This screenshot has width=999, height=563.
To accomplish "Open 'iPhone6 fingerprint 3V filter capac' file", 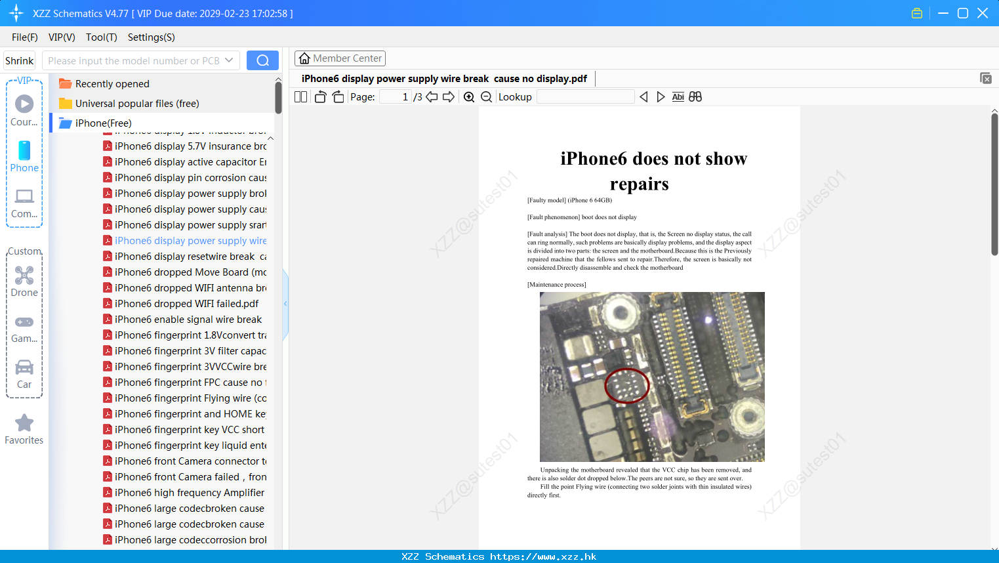I will pyautogui.click(x=185, y=351).
